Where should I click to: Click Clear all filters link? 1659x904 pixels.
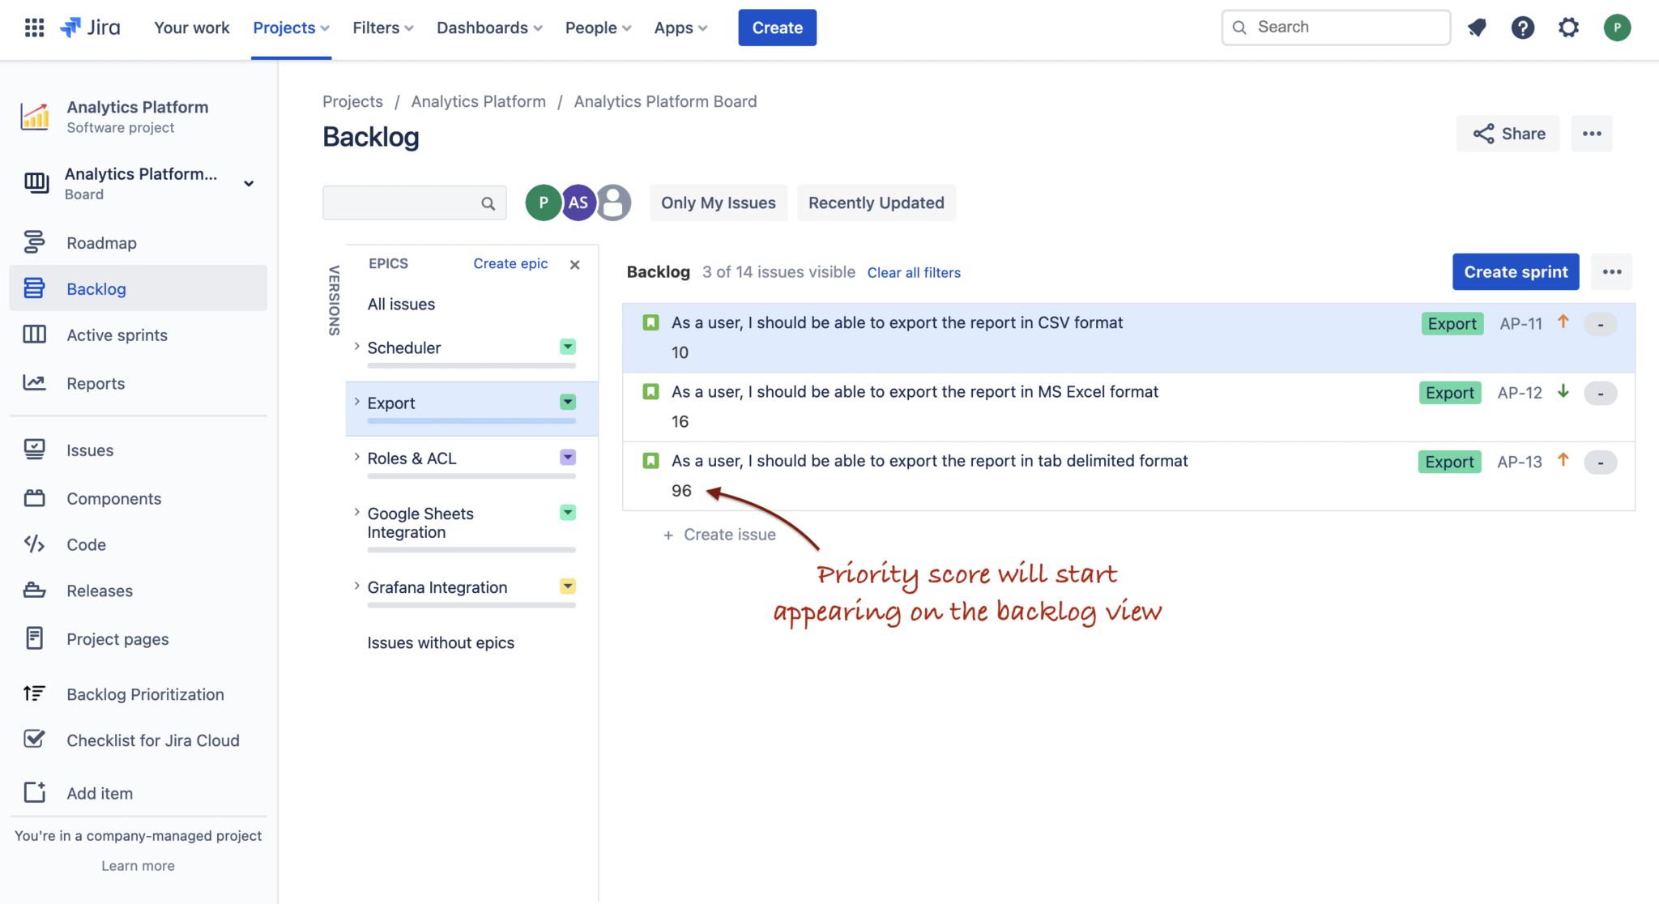913,273
